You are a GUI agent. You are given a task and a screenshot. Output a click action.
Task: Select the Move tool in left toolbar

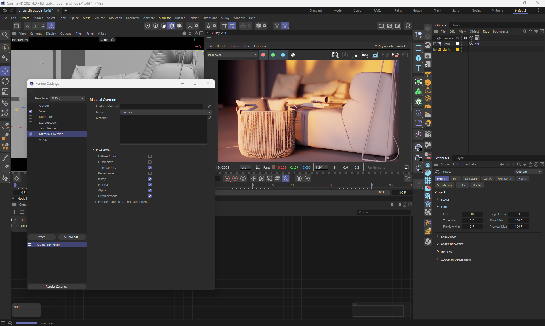pos(5,71)
